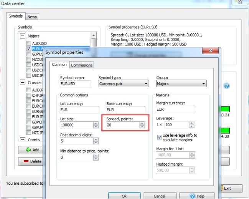Increase Leverage value with up arrow
The image size is (249, 199).
pos(192,123)
